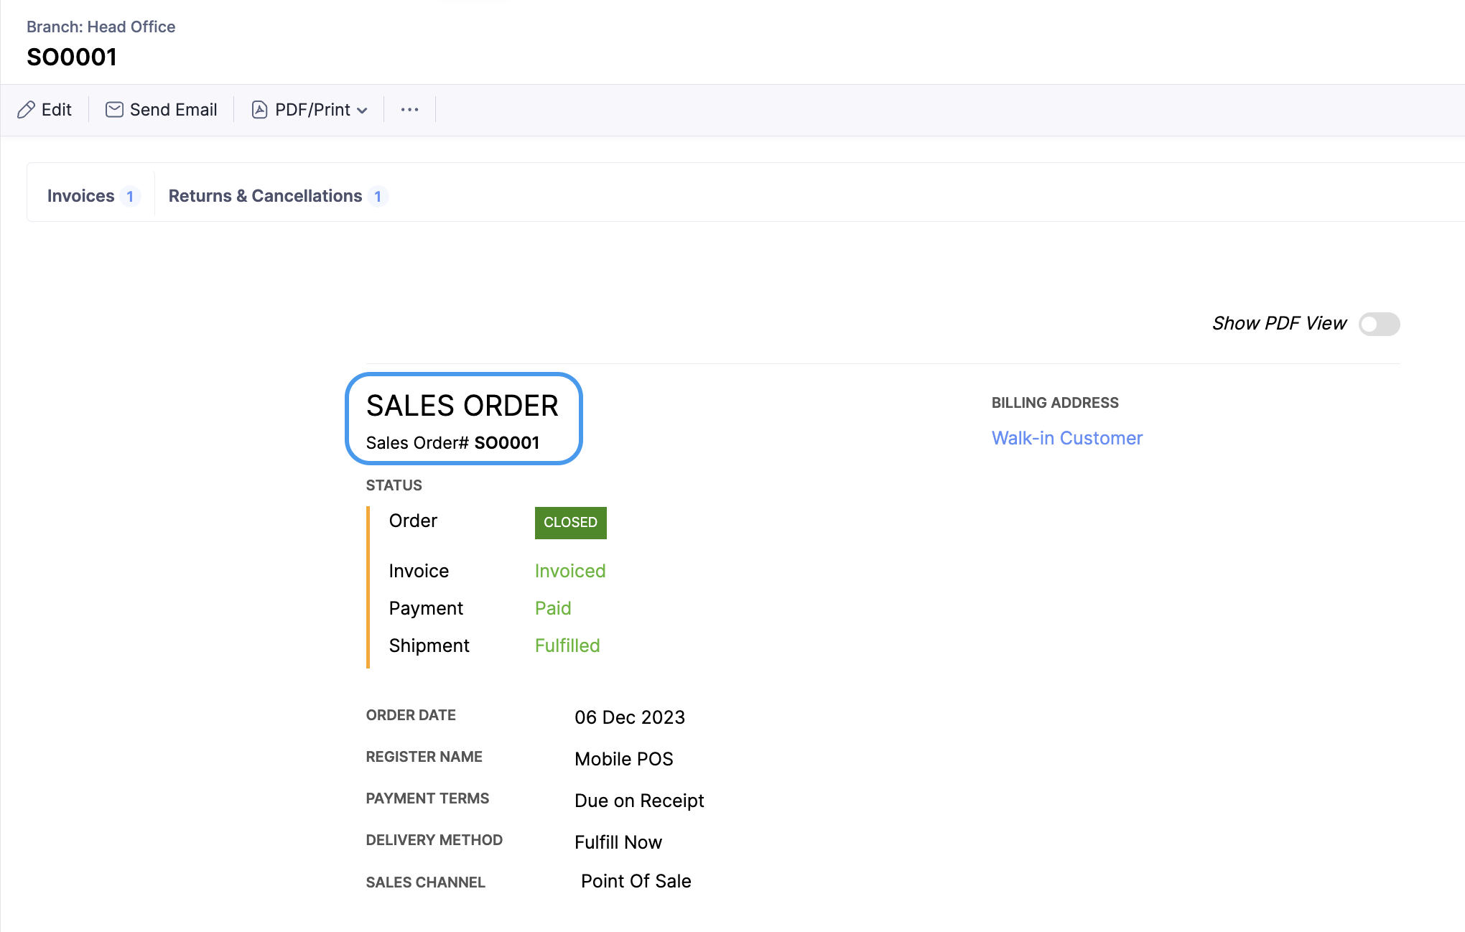Click the Send Email text

[173, 110]
